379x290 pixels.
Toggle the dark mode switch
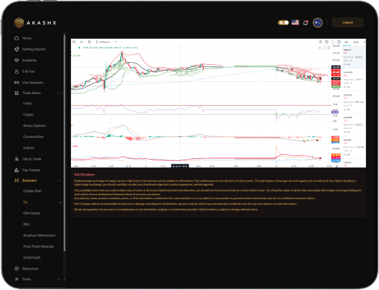(x=283, y=23)
